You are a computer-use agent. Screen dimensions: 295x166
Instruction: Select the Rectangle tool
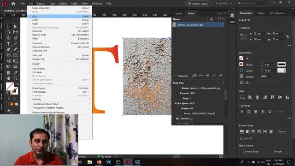tap(15, 55)
